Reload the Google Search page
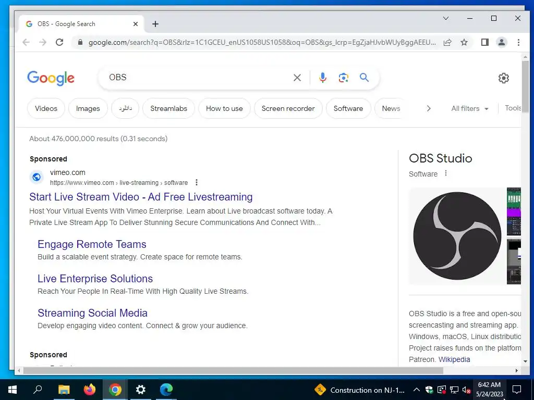The width and height of the screenshot is (534, 400). (x=59, y=42)
